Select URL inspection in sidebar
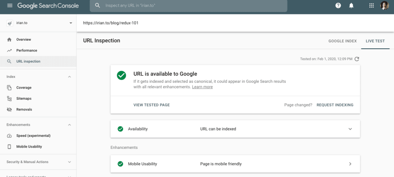Image resolution: width=394 pixels, height=177 pixels. pos(28,61)
